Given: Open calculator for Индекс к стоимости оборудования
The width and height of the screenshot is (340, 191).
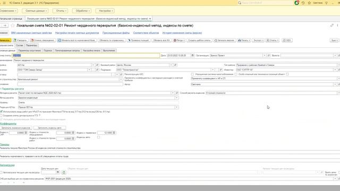Looking at the screenshot, I should (73, 133).
